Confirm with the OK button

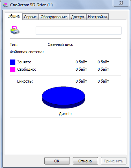point(57,161)
